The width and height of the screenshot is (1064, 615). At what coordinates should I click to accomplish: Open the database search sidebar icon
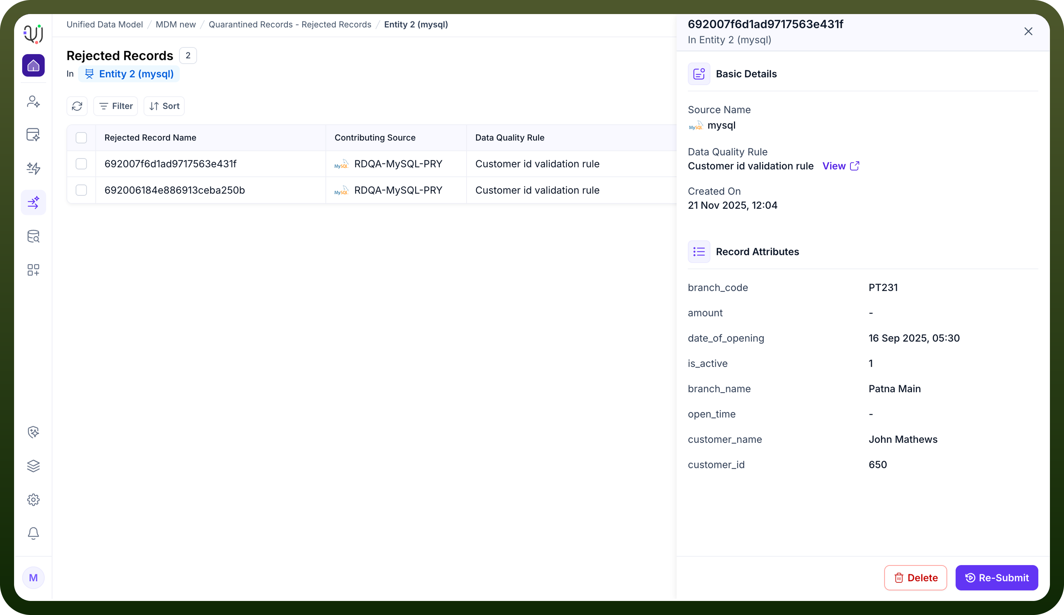click(x=33, y=236)
